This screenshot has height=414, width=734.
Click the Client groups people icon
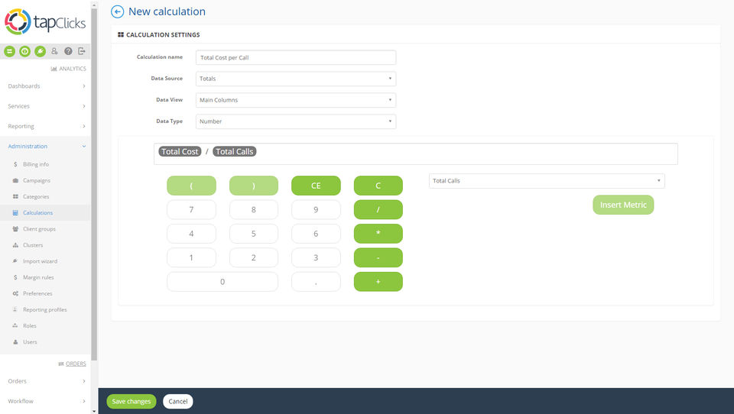(x=15, y=228)
